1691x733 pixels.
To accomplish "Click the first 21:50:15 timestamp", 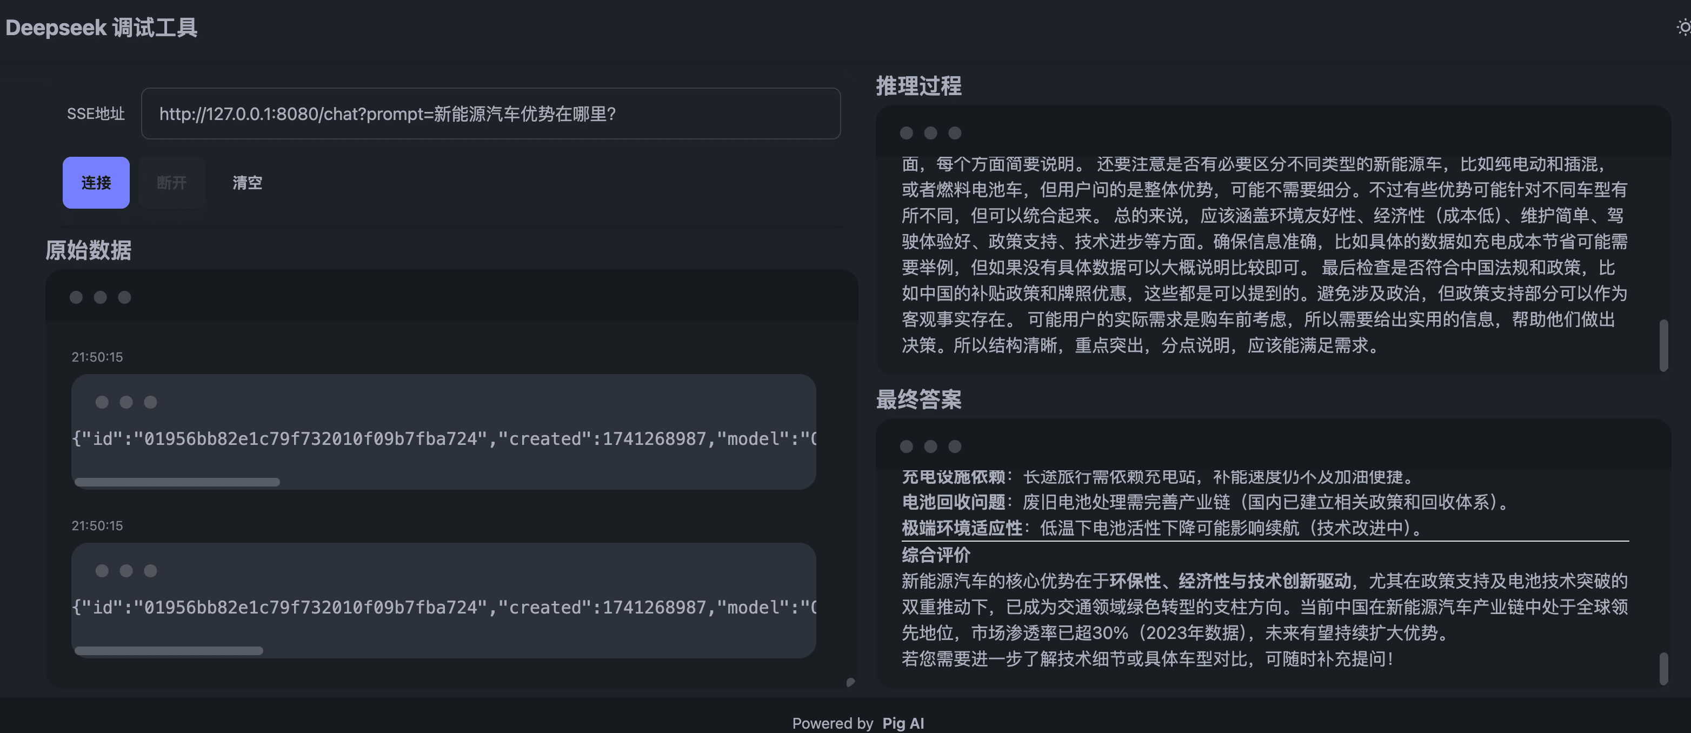I will pos(97,357).
